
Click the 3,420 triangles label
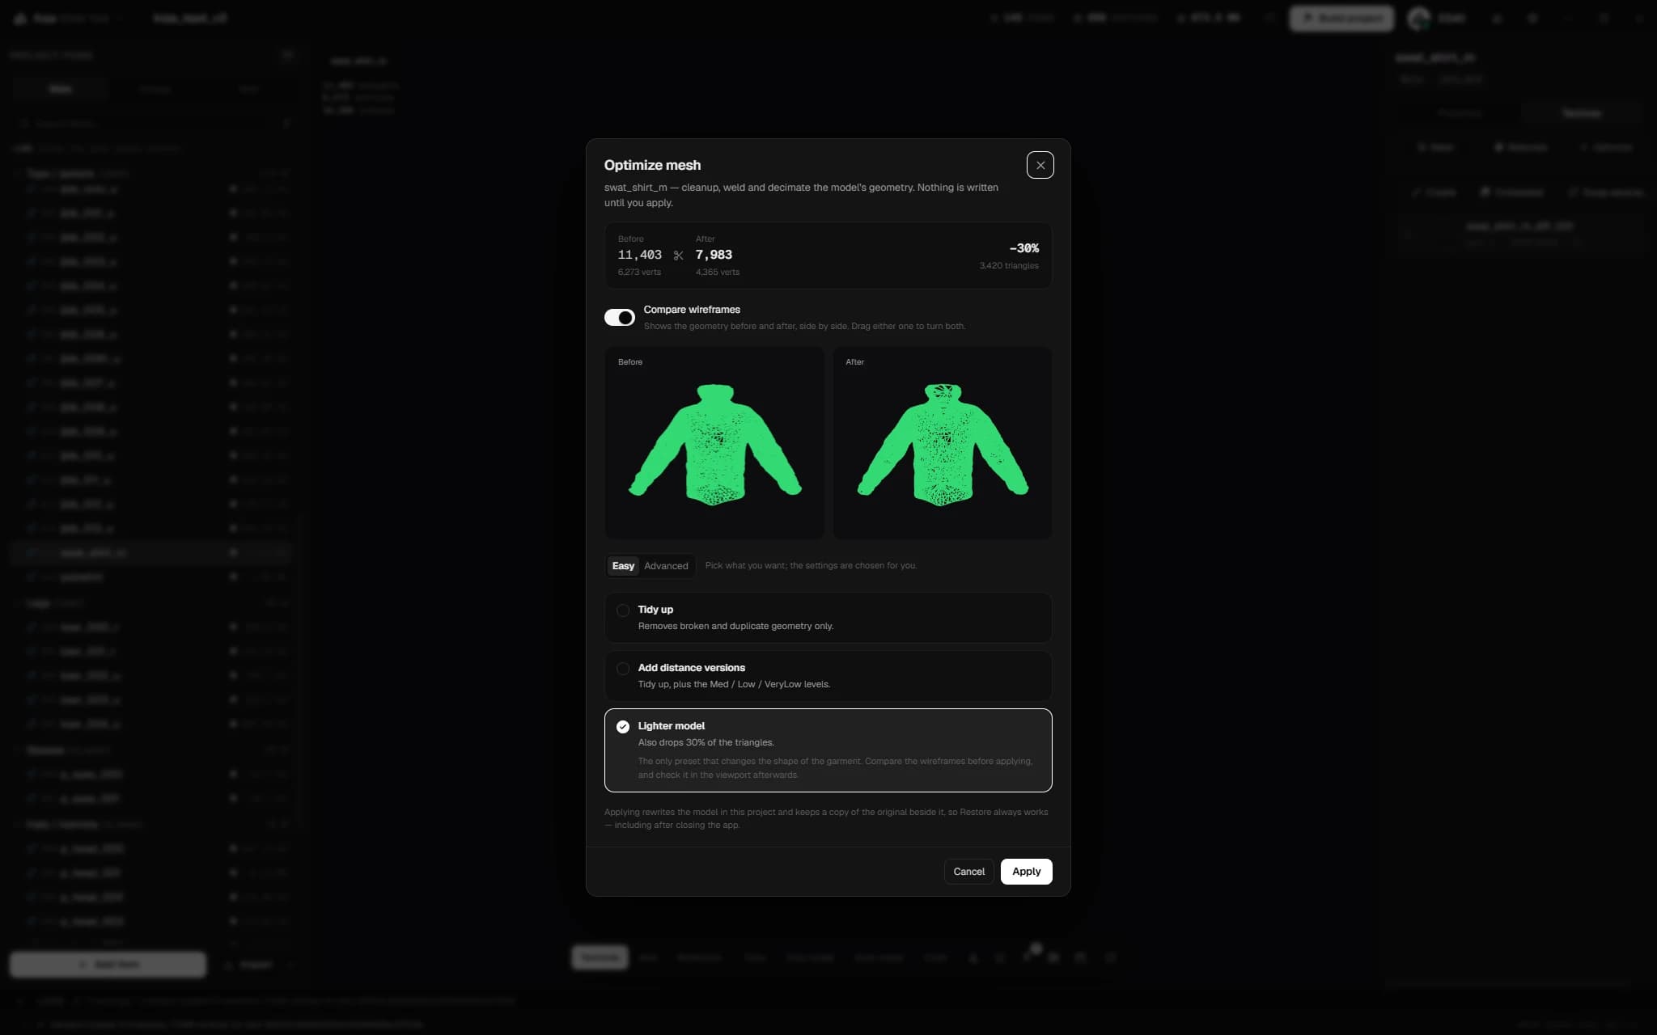point(1009,266)
